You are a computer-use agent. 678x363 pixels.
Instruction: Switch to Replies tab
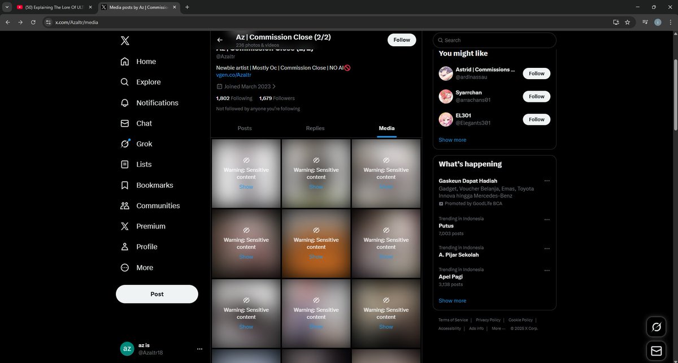click(315, 128)
